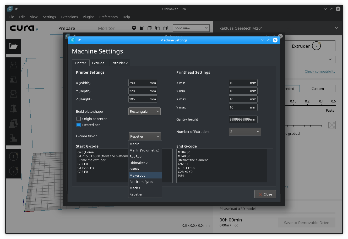Open the Solid view mode dropdown
The height and width of the screenshot is (239, 348).
(x=191, y=28)
